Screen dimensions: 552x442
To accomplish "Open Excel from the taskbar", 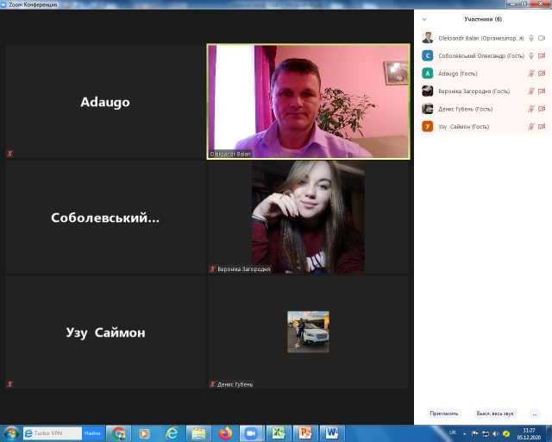I will click(x=279, y=433).
